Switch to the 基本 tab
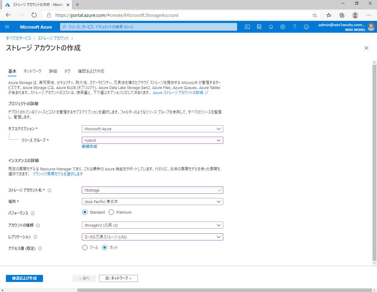The height and width of the screenshot is (292, 377). tap(12, 71)
